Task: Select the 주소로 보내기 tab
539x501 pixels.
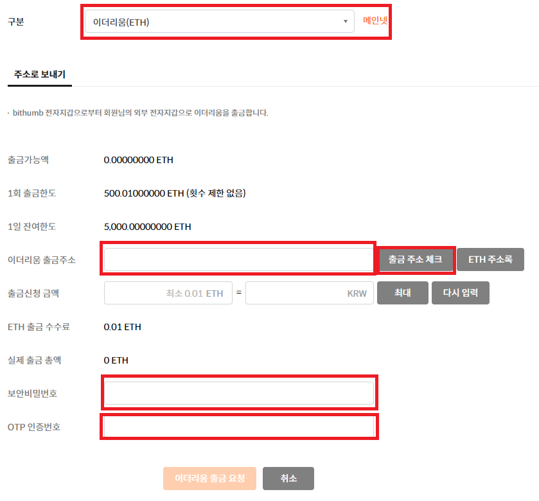Action: (x=40, y=75)
